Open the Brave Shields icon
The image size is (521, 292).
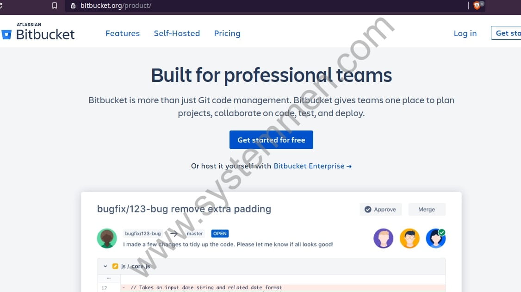(x=477, y=5)
